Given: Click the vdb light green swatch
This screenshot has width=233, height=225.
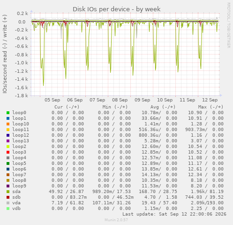Looking at the screenshot, I should tap(8, 209).
